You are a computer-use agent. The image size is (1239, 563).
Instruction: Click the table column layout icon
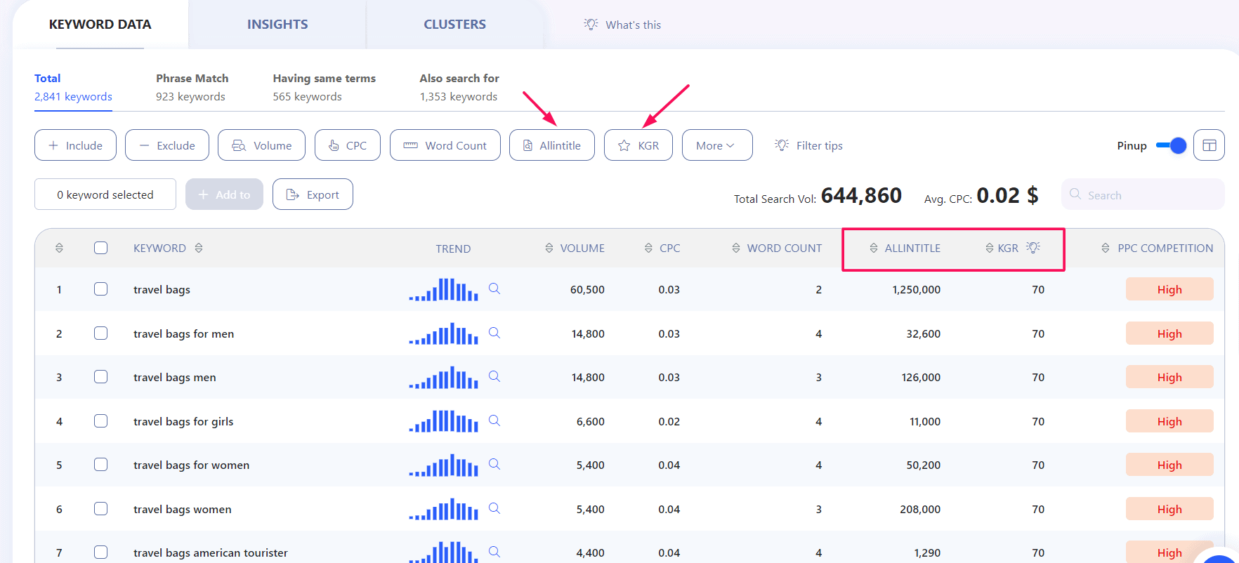(1209, 145)
